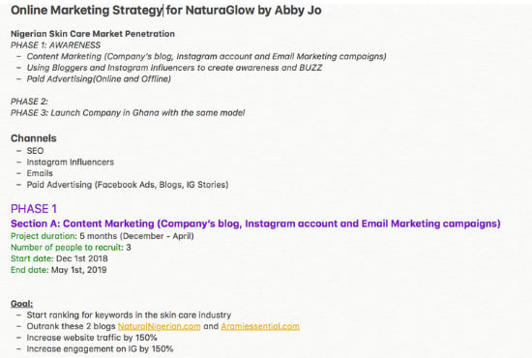Click the Paid Advertising (Facebook Ads) item
The width and height of the screenshot is (532, 358).
(x=128, y=185)
